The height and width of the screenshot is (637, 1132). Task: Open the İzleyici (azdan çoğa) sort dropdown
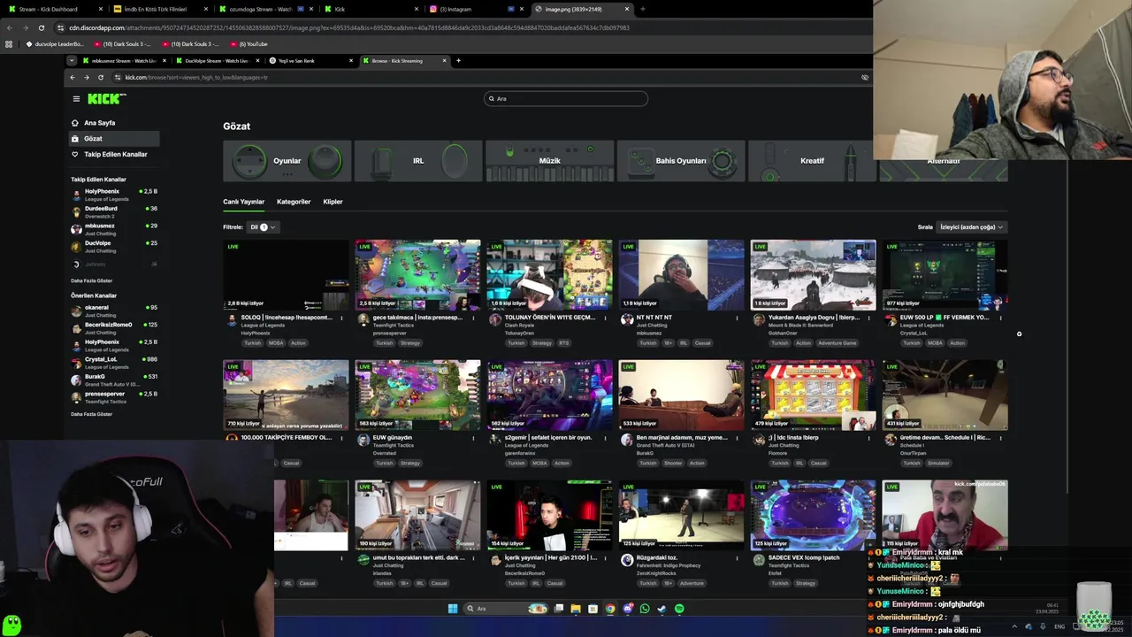pyautogui.click(x=972, y=227)
